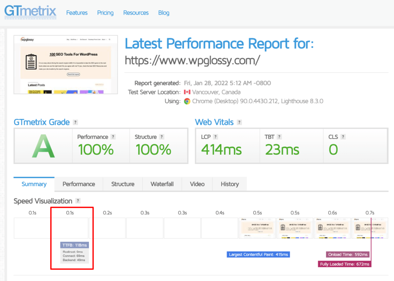This screenshot has height=281, width=394.
Task: Switch to the Performance tab
Action: (78, 184)
